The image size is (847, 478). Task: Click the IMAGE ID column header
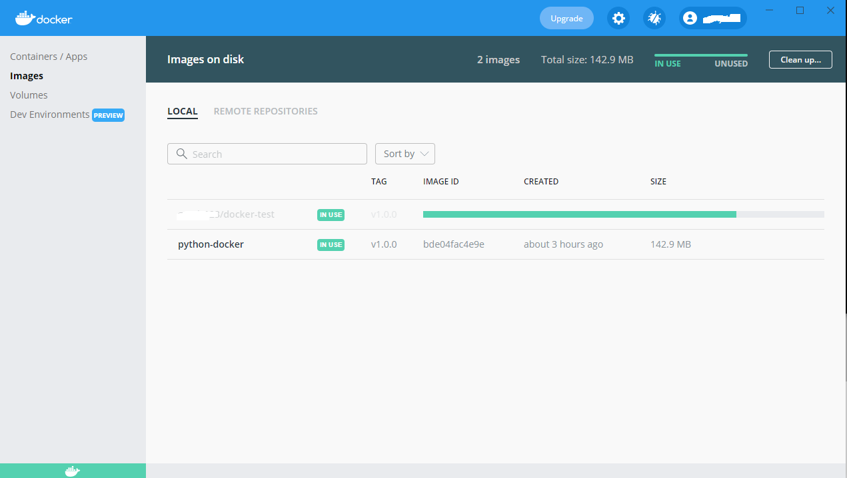440,181
